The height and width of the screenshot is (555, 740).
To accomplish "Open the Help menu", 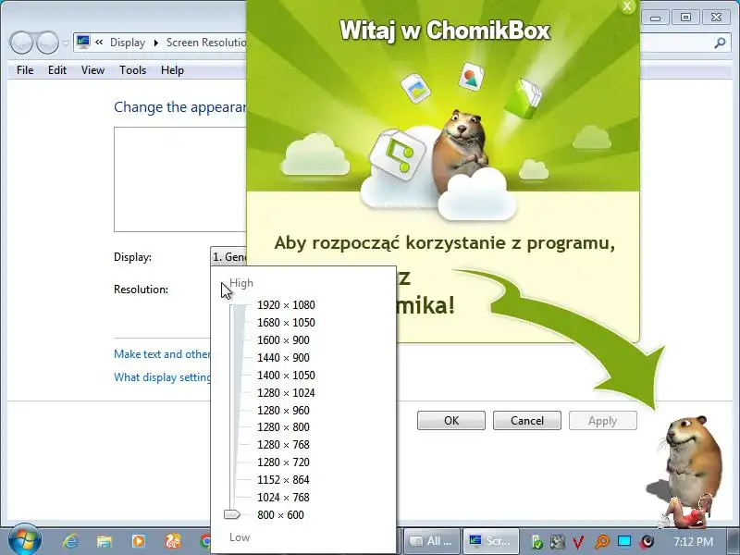I will pos(172,70).
